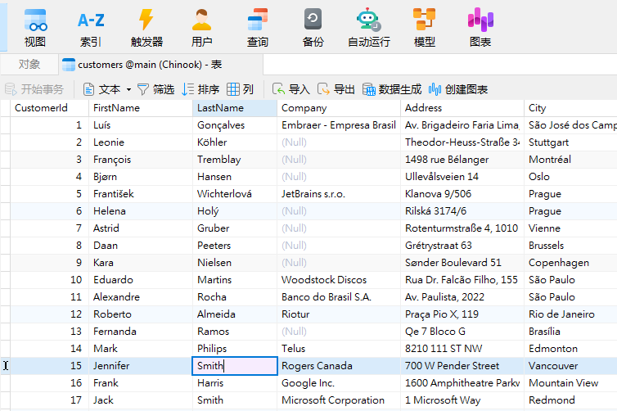Screen dimensions: 617x411
Task: Select the CustomerId column header
Action: coord(50,108)
